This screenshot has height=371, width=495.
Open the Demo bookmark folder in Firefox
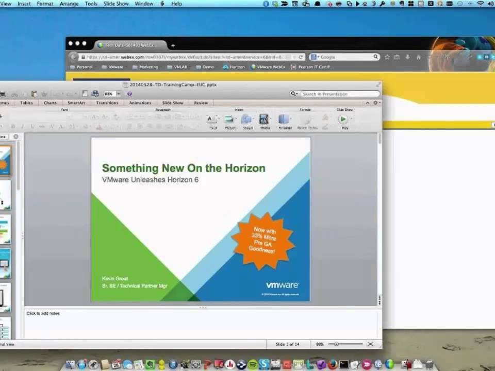click(205, 67)
